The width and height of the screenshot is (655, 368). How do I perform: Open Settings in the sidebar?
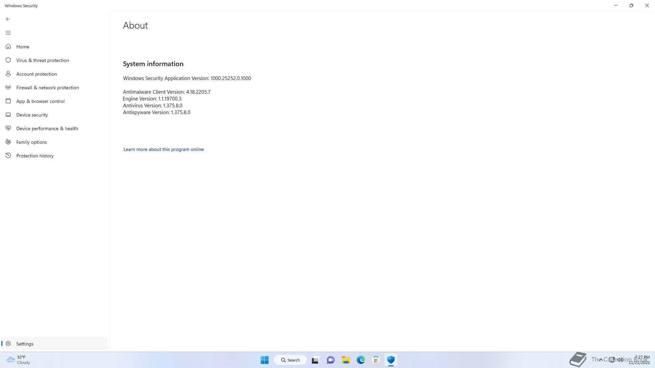(x=55, y=343)
